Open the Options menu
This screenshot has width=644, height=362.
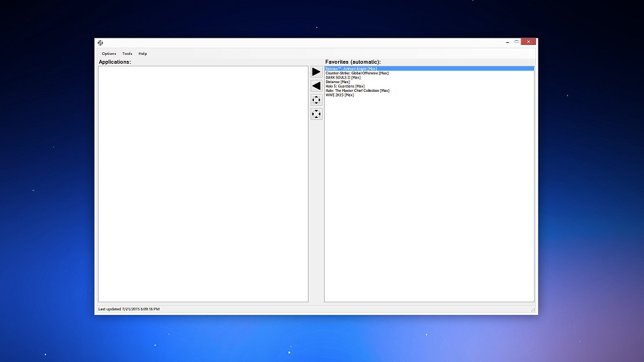click(109, 54)
